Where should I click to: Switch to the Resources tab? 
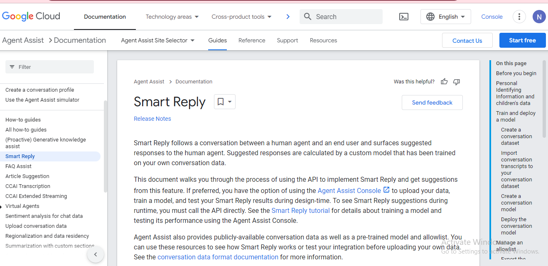point(323,40)
